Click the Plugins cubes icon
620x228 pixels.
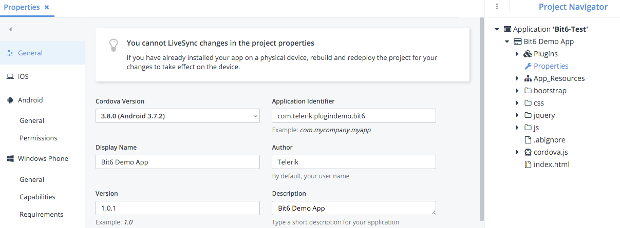528,54
